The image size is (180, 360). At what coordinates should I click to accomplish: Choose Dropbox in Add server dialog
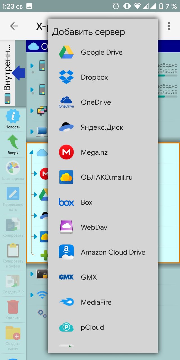[103, 77]
